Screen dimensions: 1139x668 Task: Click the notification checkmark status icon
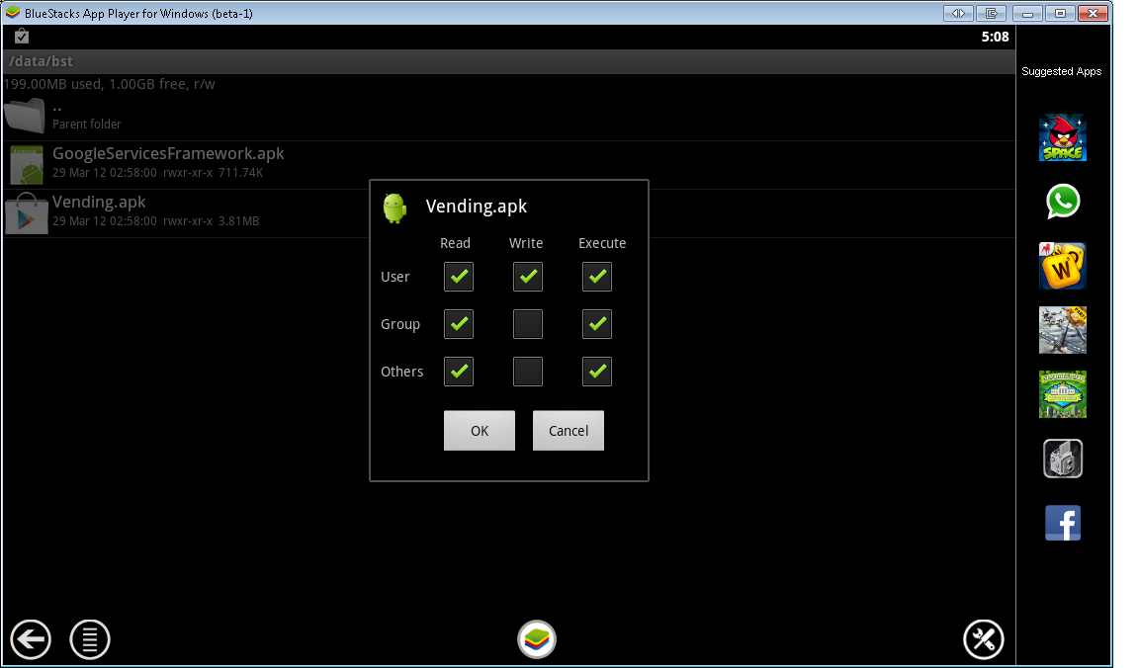pyautogui.click(x=22, y=37)
